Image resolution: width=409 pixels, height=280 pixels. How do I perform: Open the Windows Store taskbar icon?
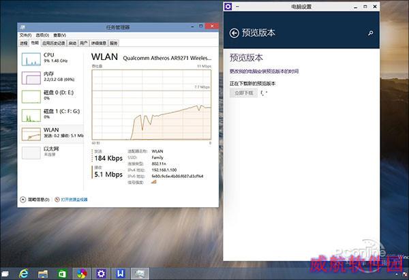click(62, 274)
